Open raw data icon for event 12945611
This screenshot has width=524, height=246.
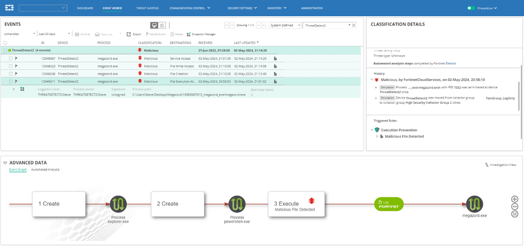point(276,81)
